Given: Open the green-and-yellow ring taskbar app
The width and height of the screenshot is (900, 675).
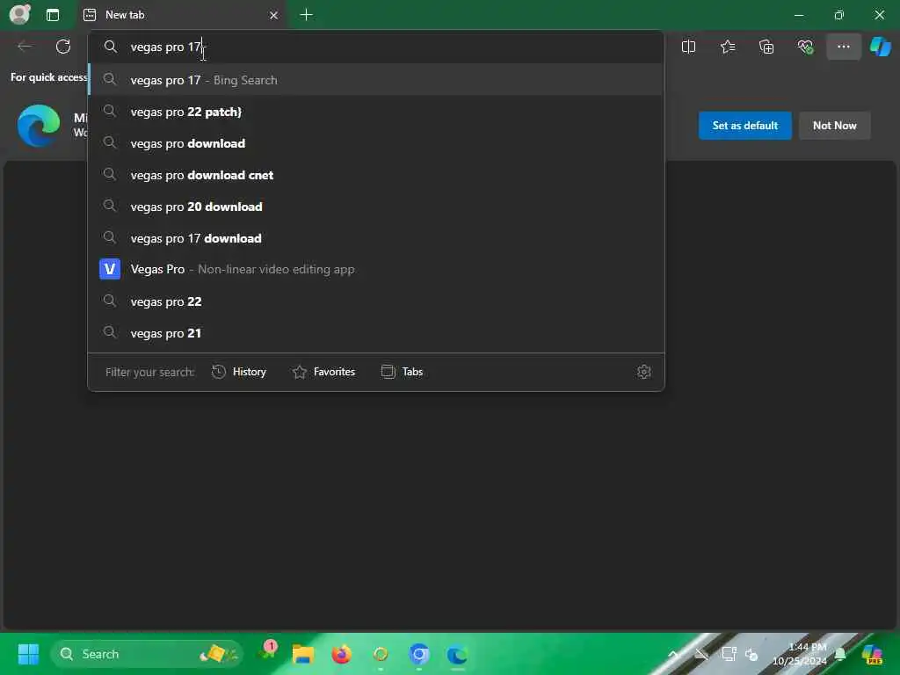Looking at the screenshot, I should [x=381, y=654].
